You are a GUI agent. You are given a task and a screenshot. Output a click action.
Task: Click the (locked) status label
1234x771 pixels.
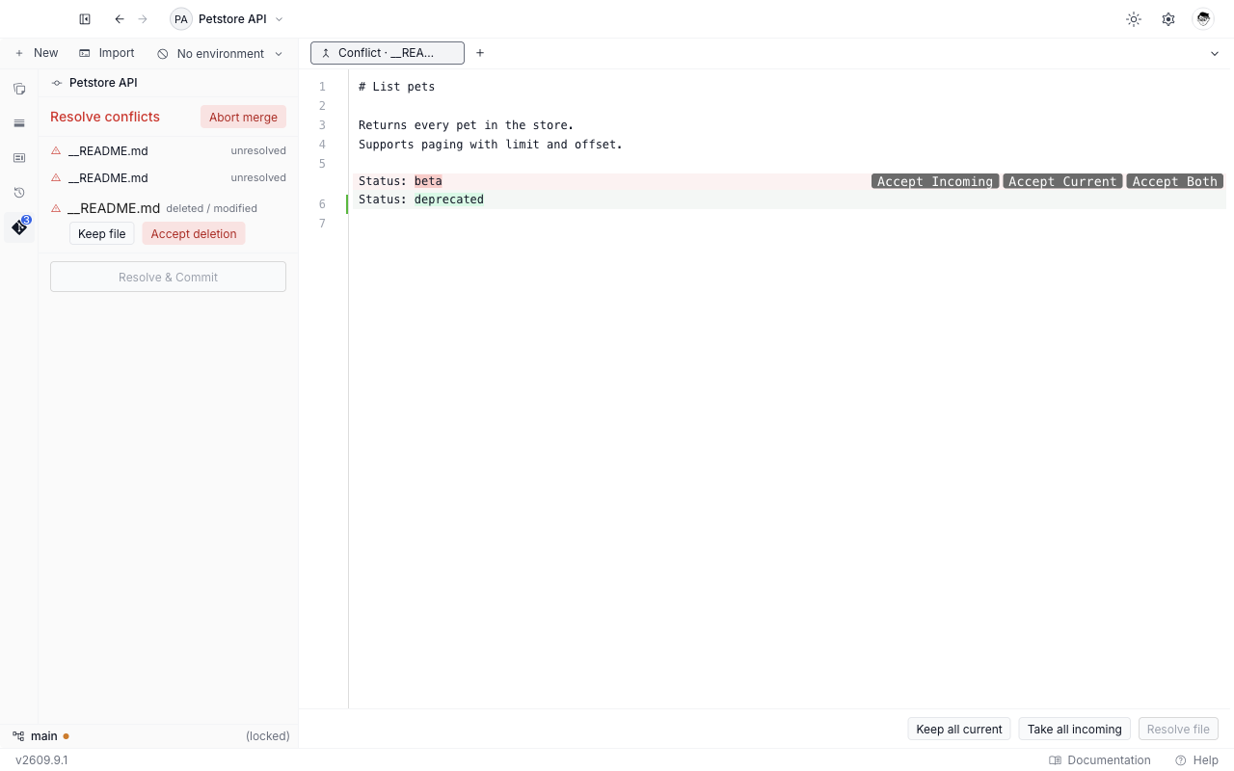(x=268, y=736)
